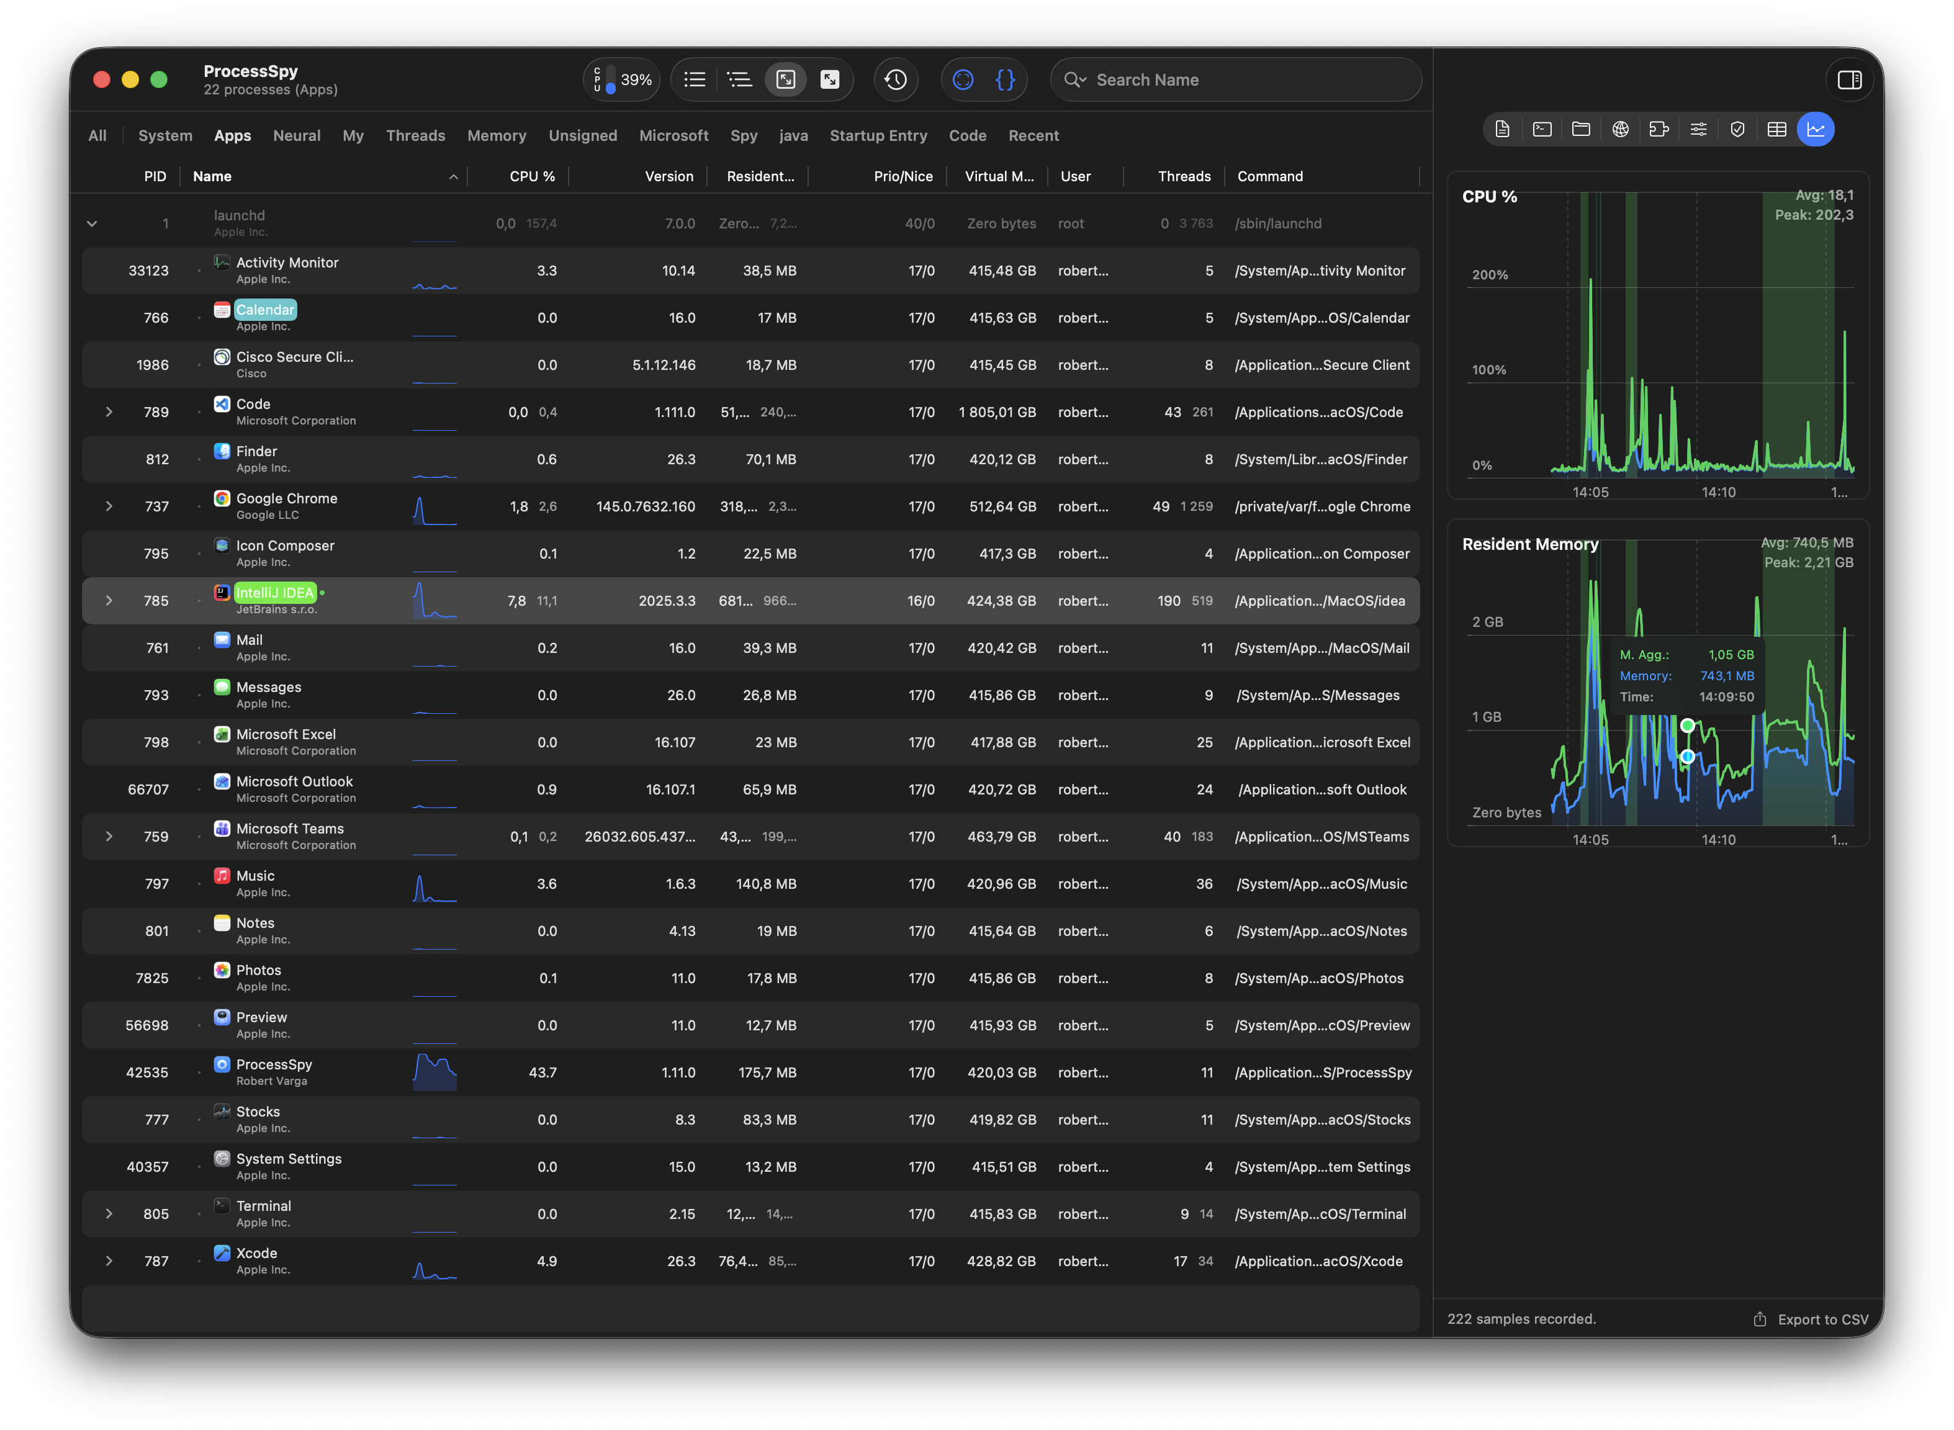Image resolution: width=1954 pixels, height=1430 pixels.
Task: Toggle the blue focus ring icon
Action: coord(963,79)
